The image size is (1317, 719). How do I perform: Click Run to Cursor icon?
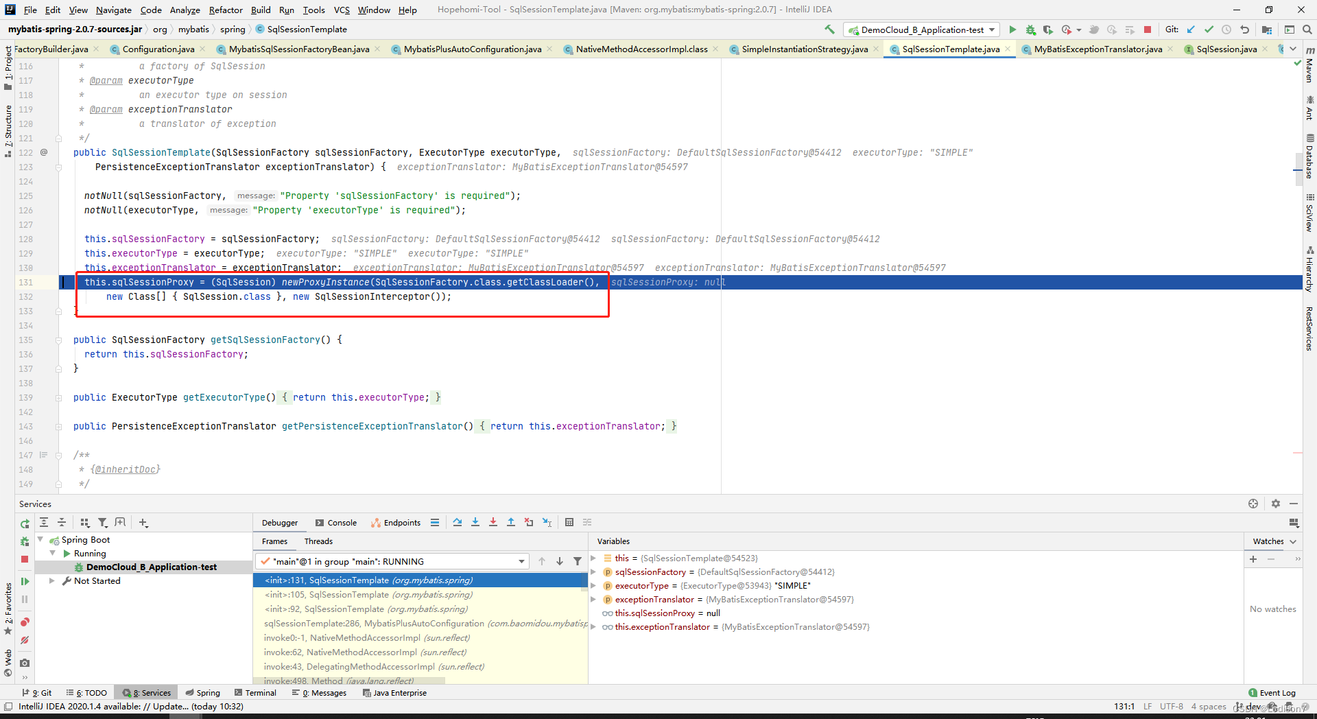click(x=547, y=522)
